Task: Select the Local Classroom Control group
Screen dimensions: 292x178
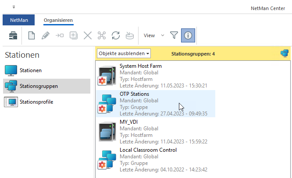Action: 148,150
